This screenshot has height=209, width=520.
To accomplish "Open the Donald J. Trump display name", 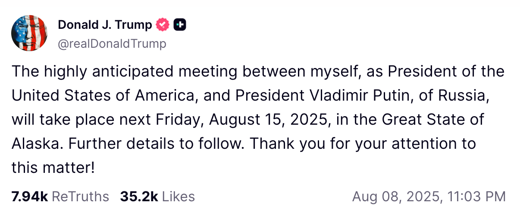I will [105, 25].
